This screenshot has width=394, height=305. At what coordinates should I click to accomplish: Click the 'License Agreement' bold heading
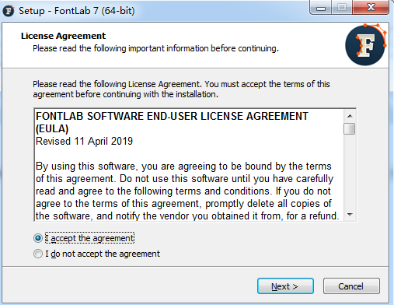pos(64,36)
